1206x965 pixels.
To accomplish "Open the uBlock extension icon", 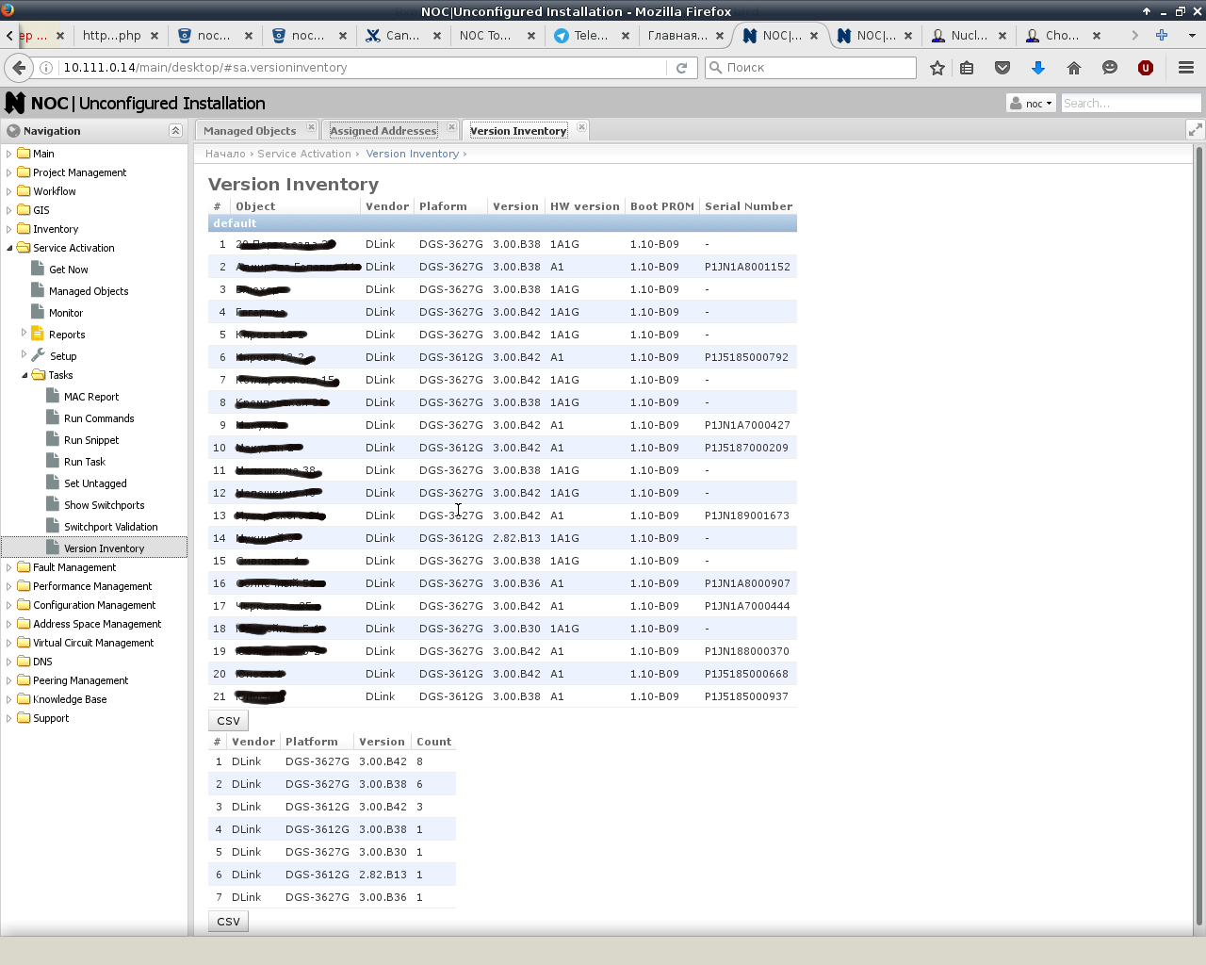I will tap(1146, 68).
